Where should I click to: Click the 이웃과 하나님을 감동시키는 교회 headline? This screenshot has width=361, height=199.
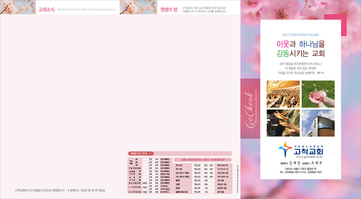(x=300, y=49)
